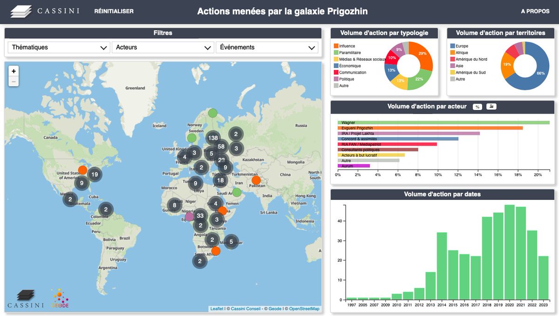Open the 8 cluster marker near Guinea

pyautogui.click(x=175, y=205)
